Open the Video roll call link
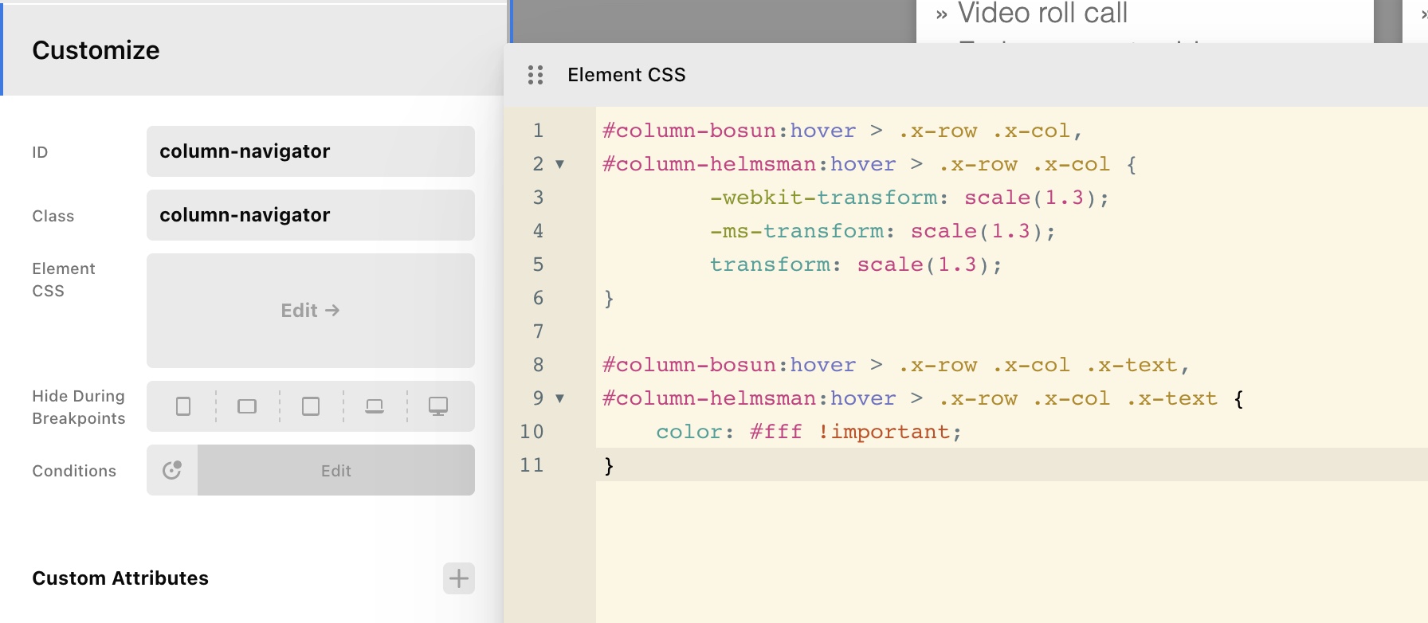 (x=1042, y=14)
